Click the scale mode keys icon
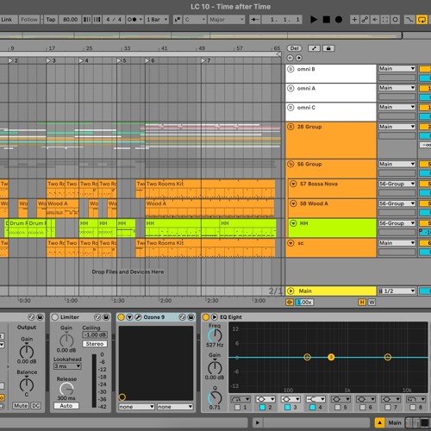 pos(178,20)
